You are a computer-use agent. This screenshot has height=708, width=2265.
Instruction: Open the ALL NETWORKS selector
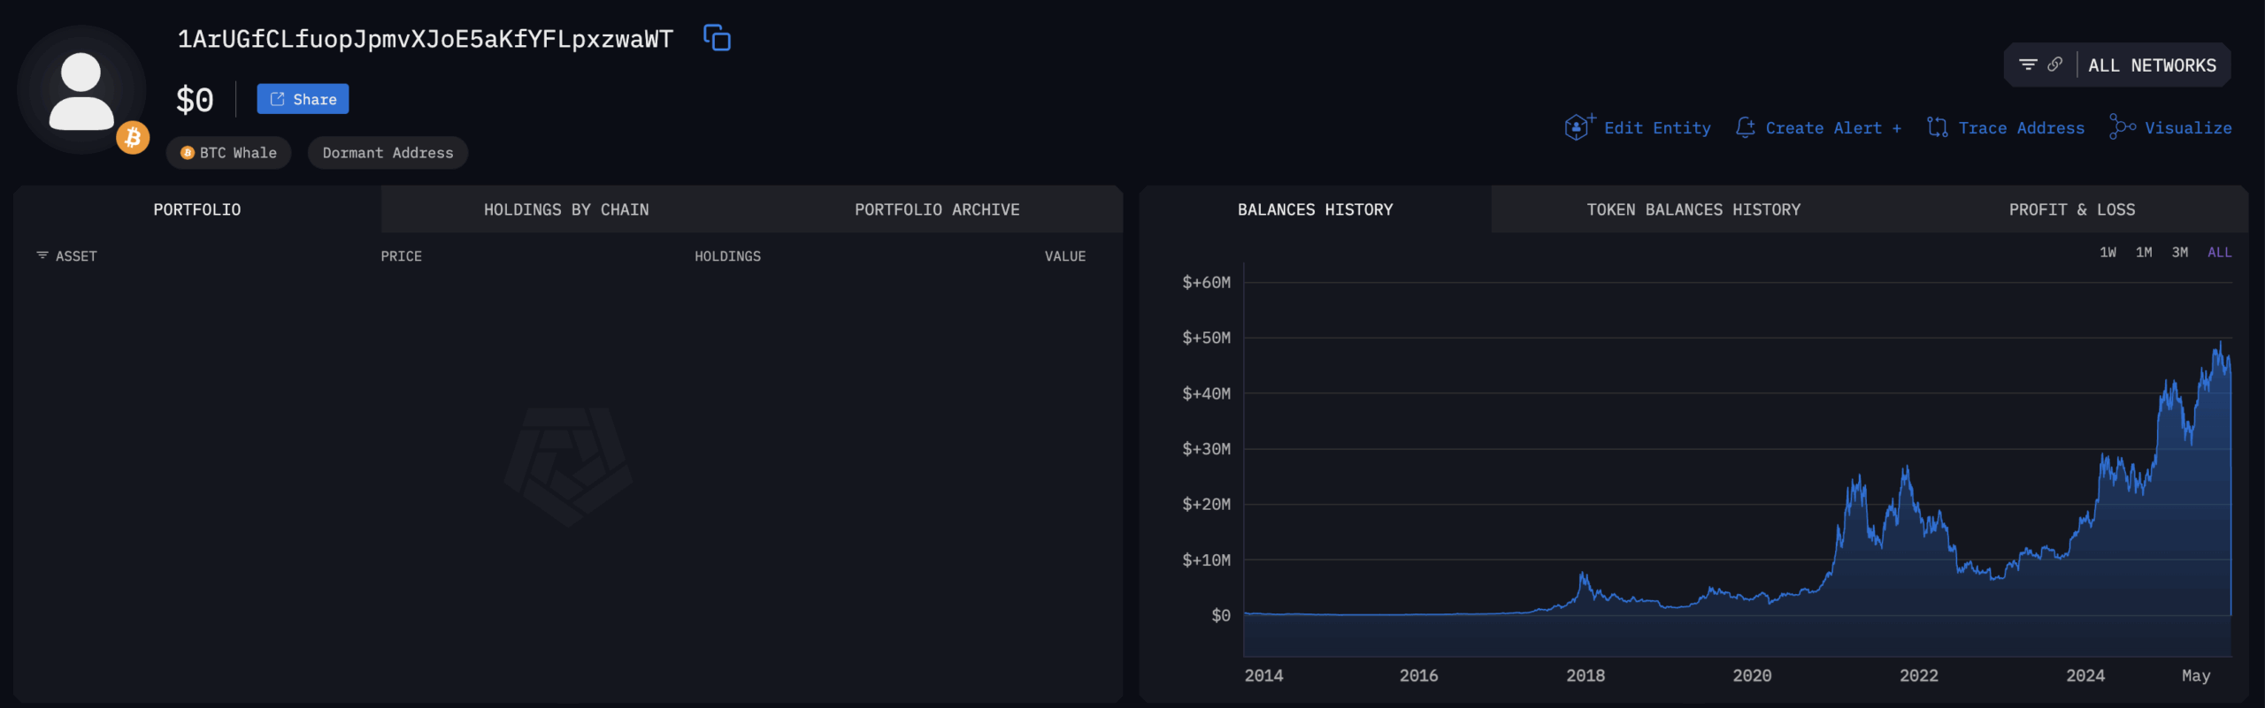(2152, 65)
